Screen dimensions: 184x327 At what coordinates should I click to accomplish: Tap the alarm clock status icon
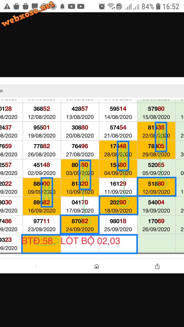pos(102,6)
